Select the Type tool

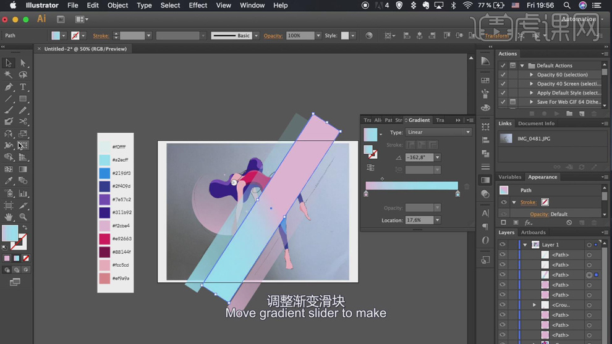tap(23, 87)
